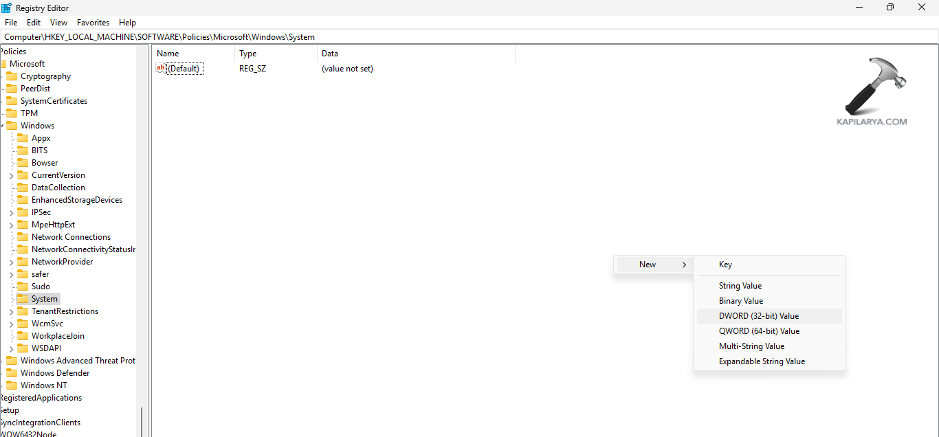Click the New context menu item
The image size is (939, 437).
(653, 265)
